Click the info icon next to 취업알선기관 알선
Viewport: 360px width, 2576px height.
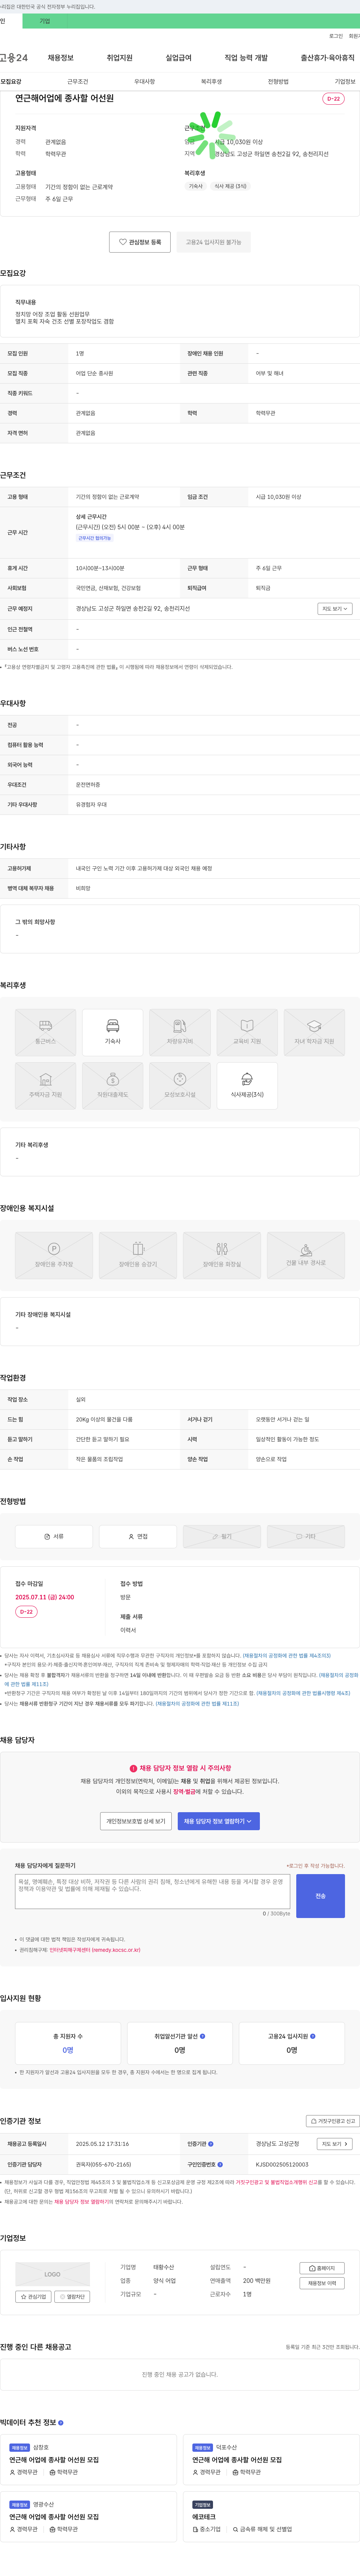coord(203,2035)
